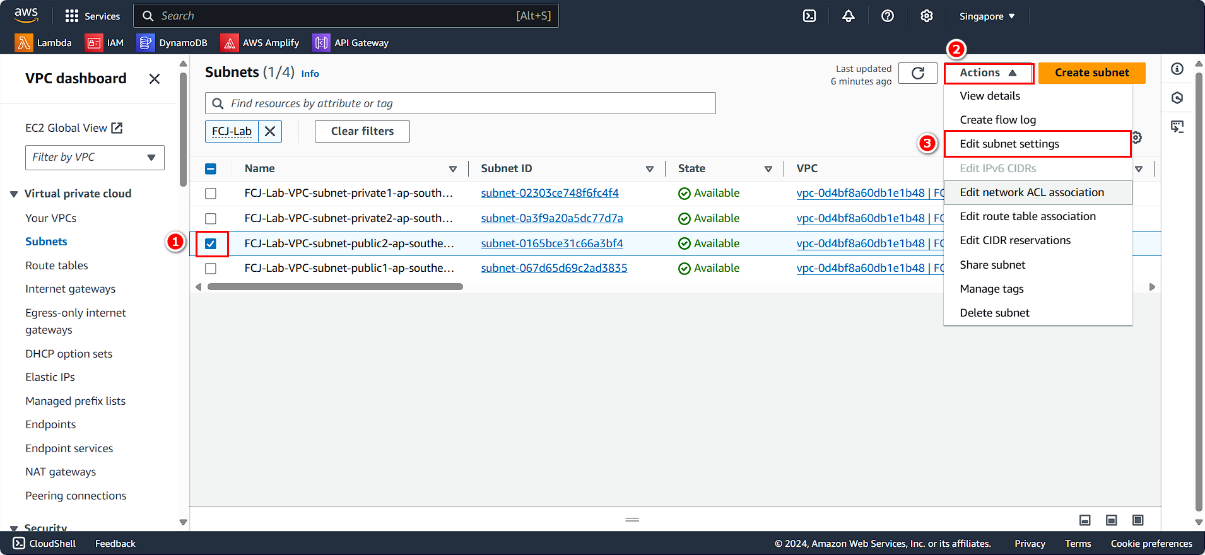Choose Edit CIDR reservations
The height and width of the screenshot is (555, 1205).
tap(1038, 240)
